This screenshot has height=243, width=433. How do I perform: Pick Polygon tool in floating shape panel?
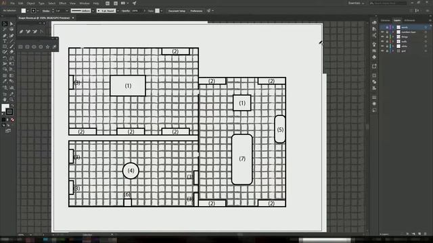coord(41,47)
